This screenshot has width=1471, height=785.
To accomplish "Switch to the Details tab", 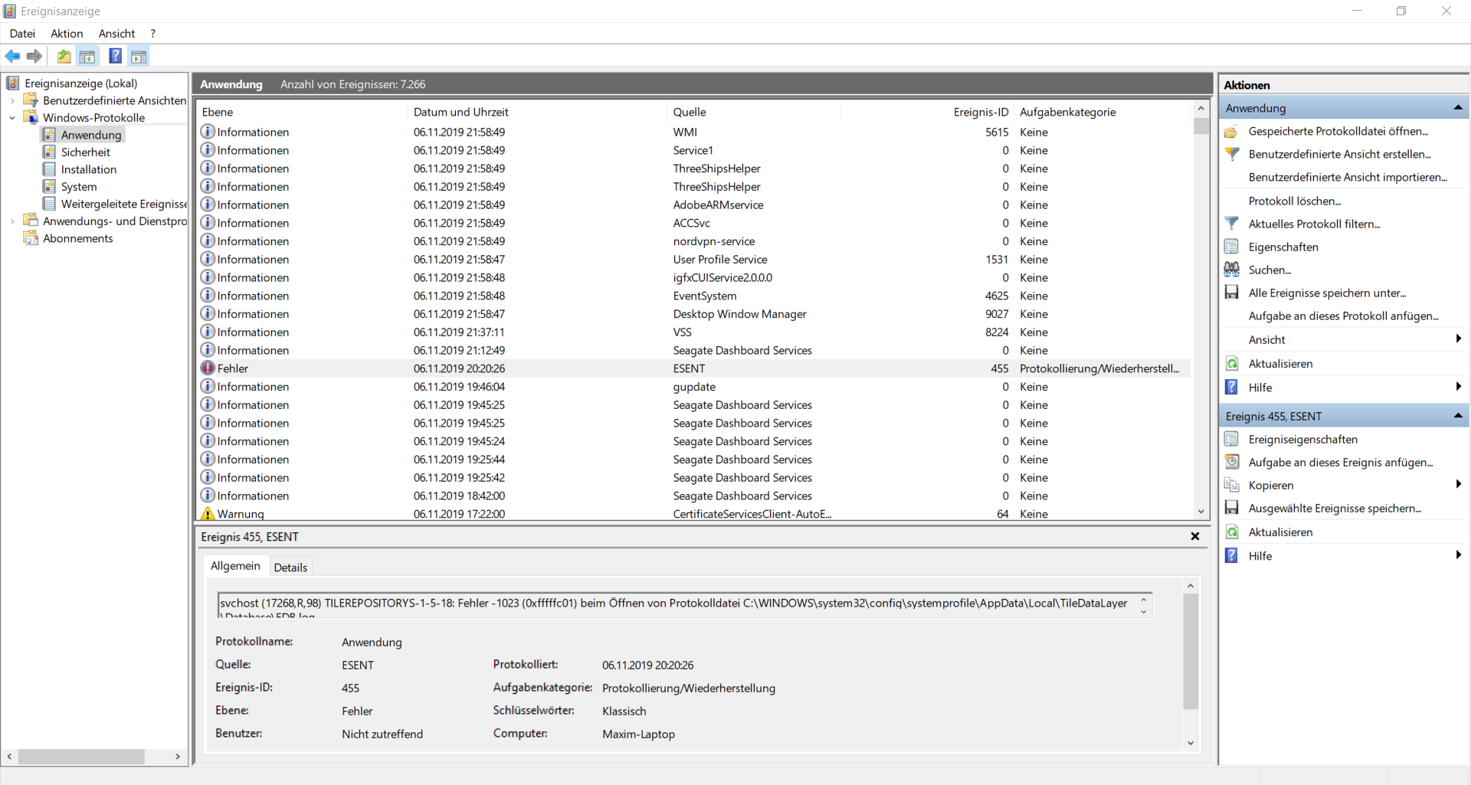I will pos(290,567).
